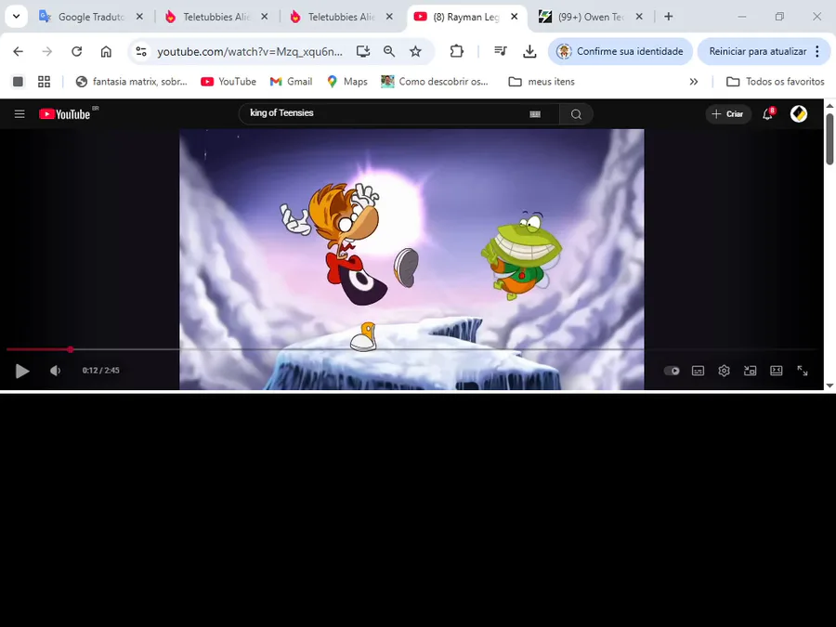The image size is (836, 627).
Task: Mute the video volume speaker
Action: tap(55, 371)
